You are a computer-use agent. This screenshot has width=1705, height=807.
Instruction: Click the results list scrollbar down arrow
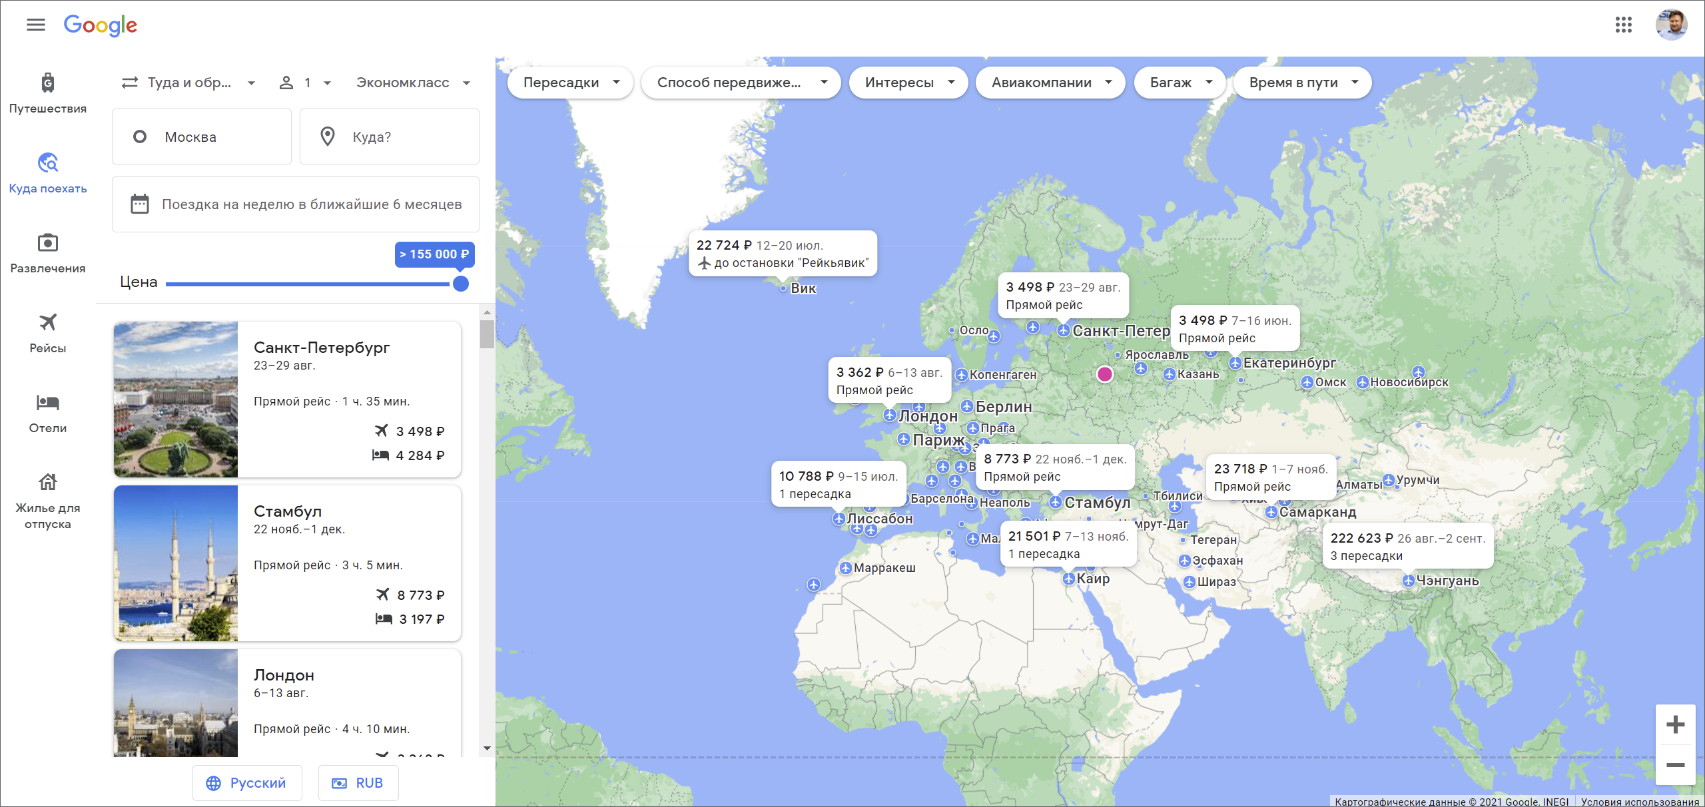[487, 748]
